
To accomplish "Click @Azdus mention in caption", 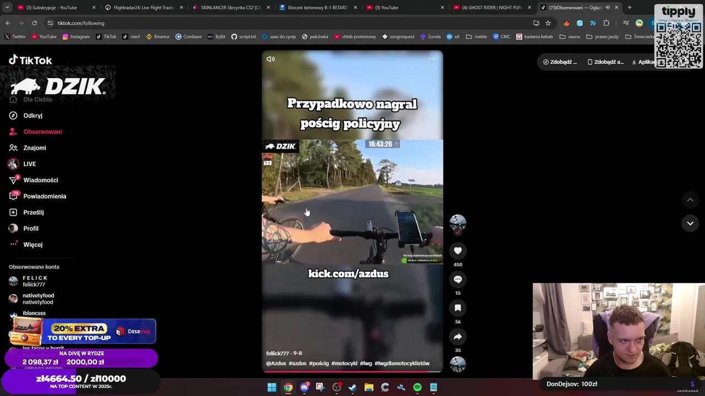I will 276,364.
